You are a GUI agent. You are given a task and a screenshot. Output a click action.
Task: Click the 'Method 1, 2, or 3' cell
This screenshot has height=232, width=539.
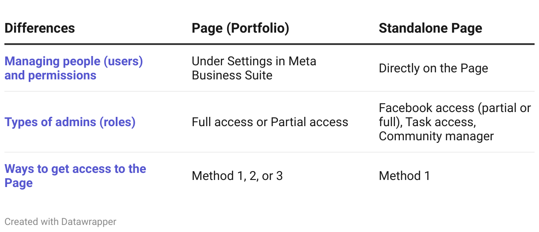click(237, 176)
